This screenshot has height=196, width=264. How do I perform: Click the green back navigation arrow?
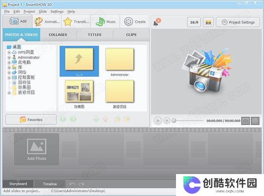coord(63,119)
